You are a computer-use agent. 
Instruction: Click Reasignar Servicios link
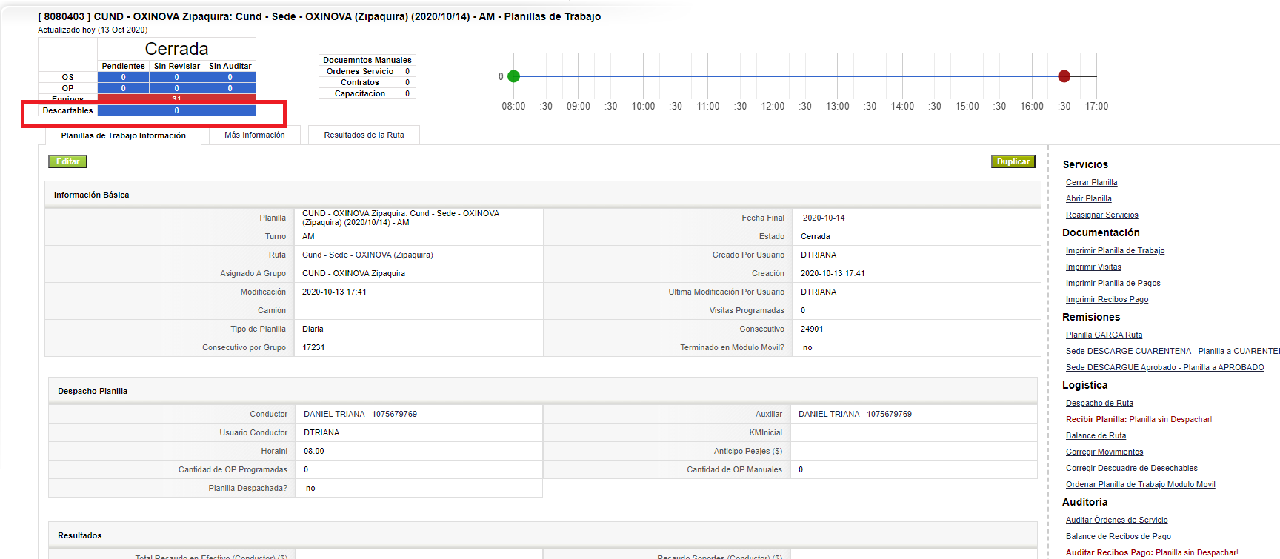click(x=1101, y=215)
